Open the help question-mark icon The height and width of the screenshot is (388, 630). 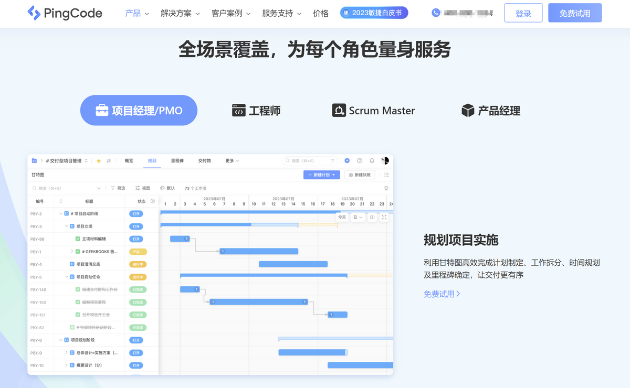359,161
